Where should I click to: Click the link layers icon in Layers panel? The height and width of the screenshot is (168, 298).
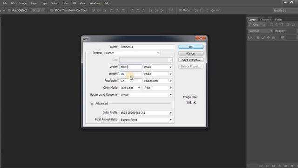coord(261,166)
